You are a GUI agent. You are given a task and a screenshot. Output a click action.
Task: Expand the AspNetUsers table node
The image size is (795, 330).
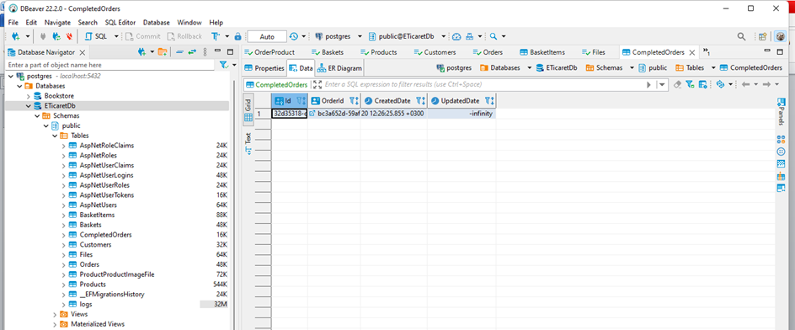click(63, 205)
